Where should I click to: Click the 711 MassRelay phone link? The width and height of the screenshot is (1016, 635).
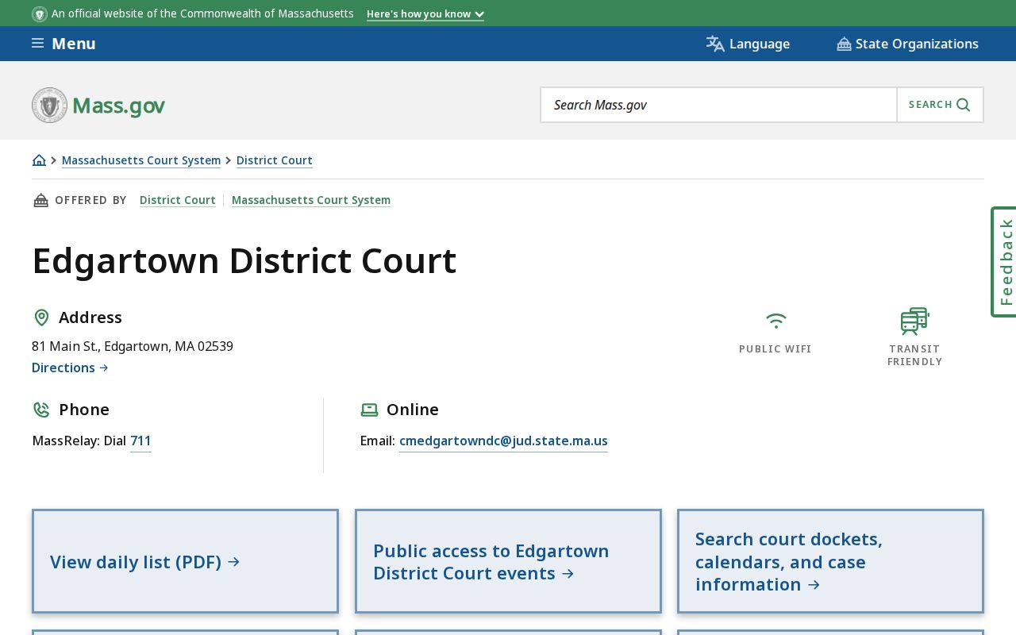tap(140, 441)
